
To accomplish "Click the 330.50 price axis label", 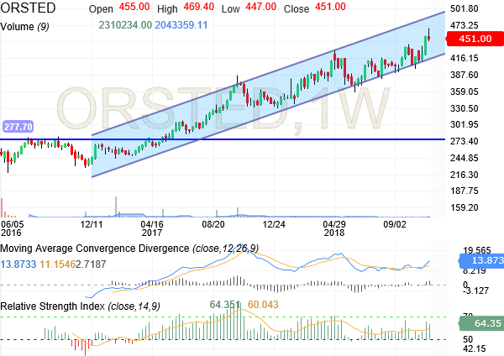I will tap(465, 108).
